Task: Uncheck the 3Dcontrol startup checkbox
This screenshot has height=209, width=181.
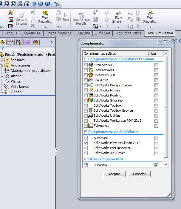Action: [x=156, y=165]
